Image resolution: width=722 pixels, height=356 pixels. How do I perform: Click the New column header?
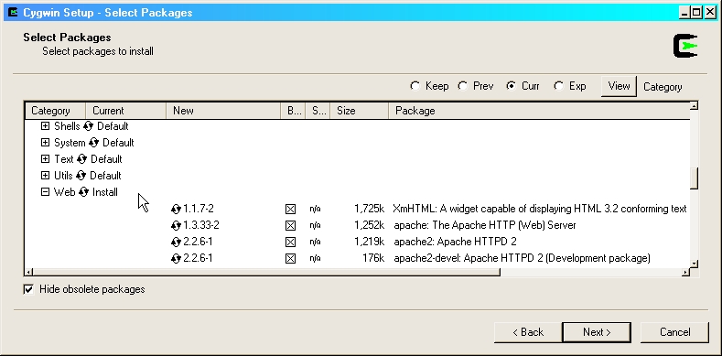[x=223, y=111]
